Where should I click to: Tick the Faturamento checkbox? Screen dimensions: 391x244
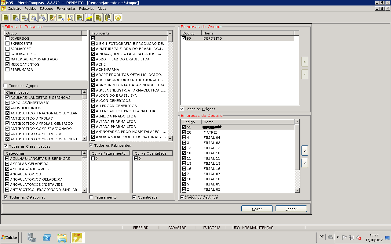(91, 197)
